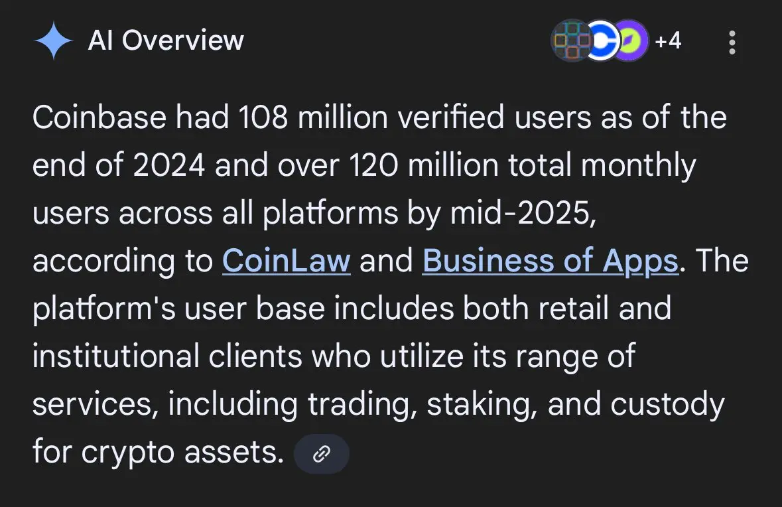Screen dimensions: 782x507
Task: Click the text 108 million
Action: pos(312,117)
